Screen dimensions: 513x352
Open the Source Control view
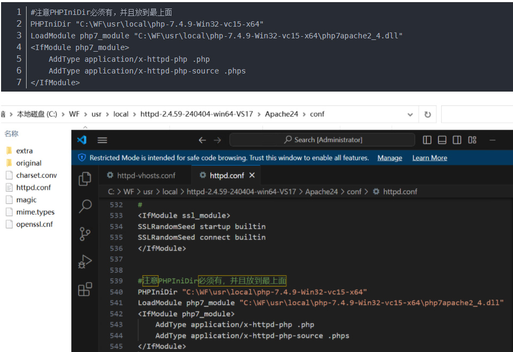[85, 234]
